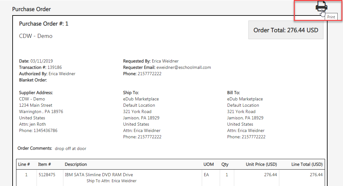Screen dimensions: 343x186
Task: Select the Purchase Order #: 1 title
Action: (44, 24)
